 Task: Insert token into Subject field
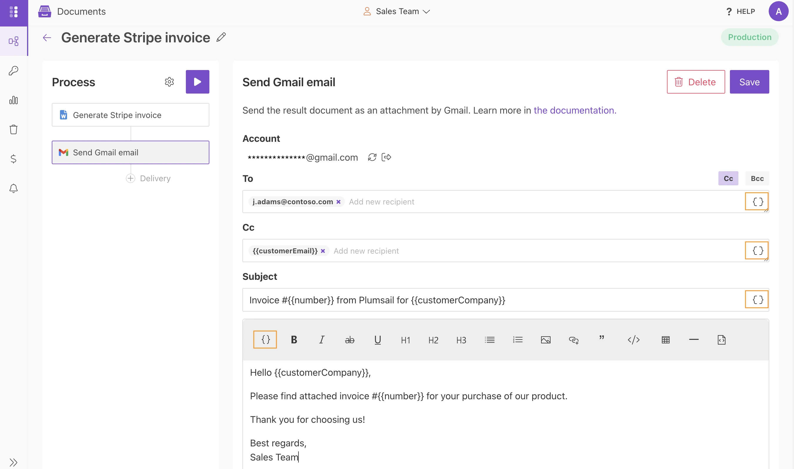coord(757,300)
